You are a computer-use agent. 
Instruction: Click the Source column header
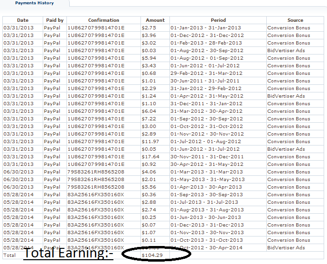tap(295, 20)
